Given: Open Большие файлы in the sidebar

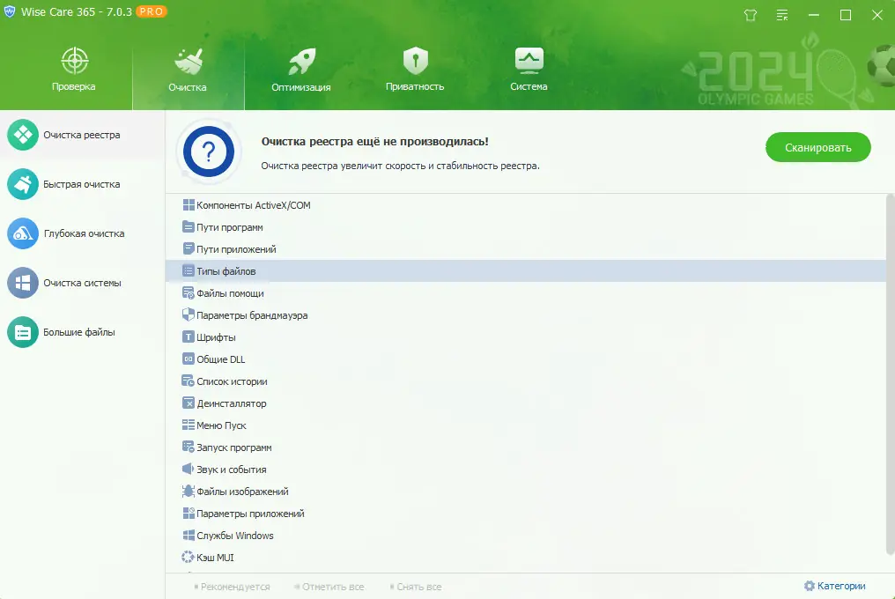Looking at the screenshot, I should [x=82, y=332].
